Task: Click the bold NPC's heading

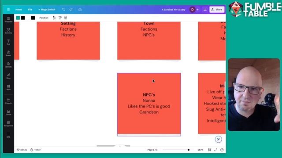Action: (x=149, y=95)
